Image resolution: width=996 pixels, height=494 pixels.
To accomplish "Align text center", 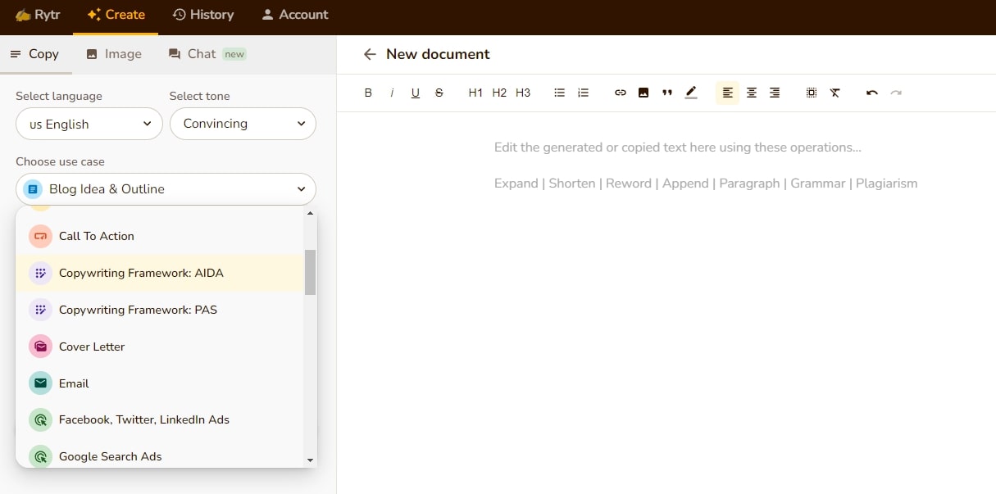I will [751, 93].
